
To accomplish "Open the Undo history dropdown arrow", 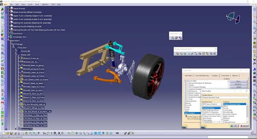I will click(32, 134).
